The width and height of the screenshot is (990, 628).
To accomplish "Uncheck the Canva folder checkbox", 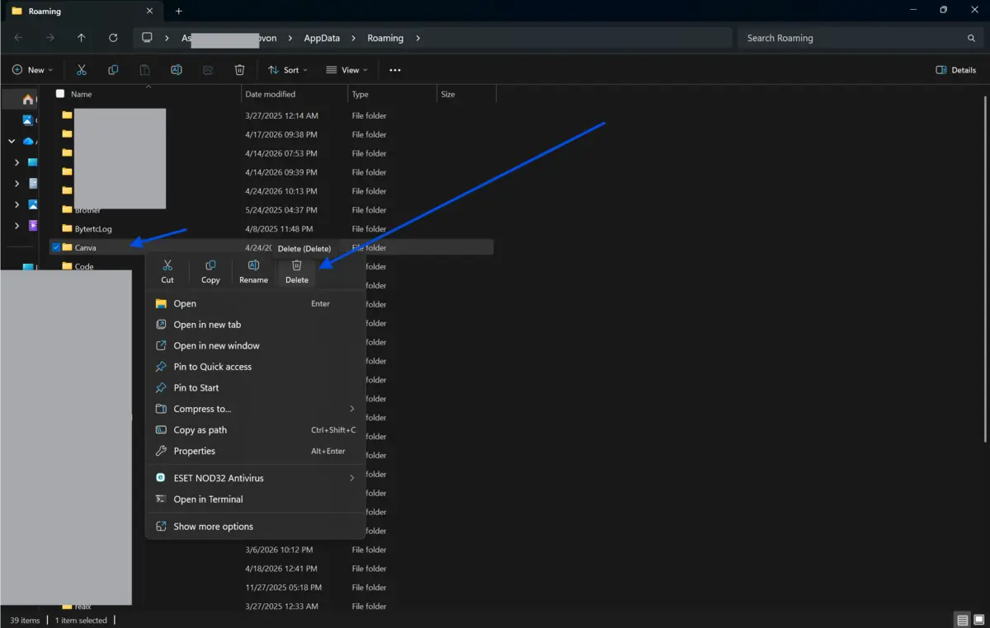I will pos(55,247).
